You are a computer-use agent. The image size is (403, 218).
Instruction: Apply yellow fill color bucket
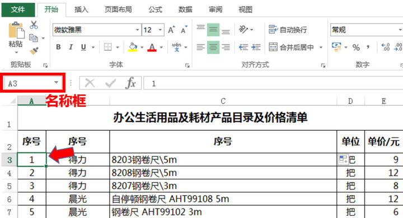pos(133,48)
